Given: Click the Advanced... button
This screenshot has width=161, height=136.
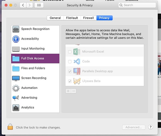Looking at the screenshot, I should click(x=134, y=127).
